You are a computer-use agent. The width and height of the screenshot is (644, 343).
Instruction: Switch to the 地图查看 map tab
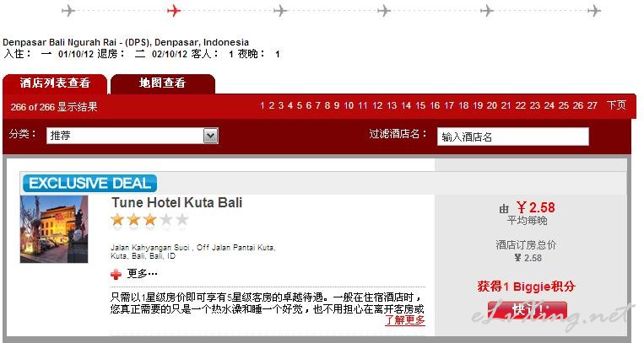[163, 83]
